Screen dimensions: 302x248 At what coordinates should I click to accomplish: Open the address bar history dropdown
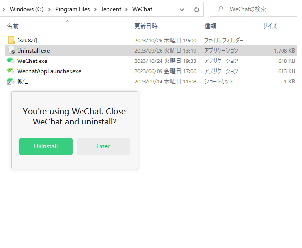182,9
